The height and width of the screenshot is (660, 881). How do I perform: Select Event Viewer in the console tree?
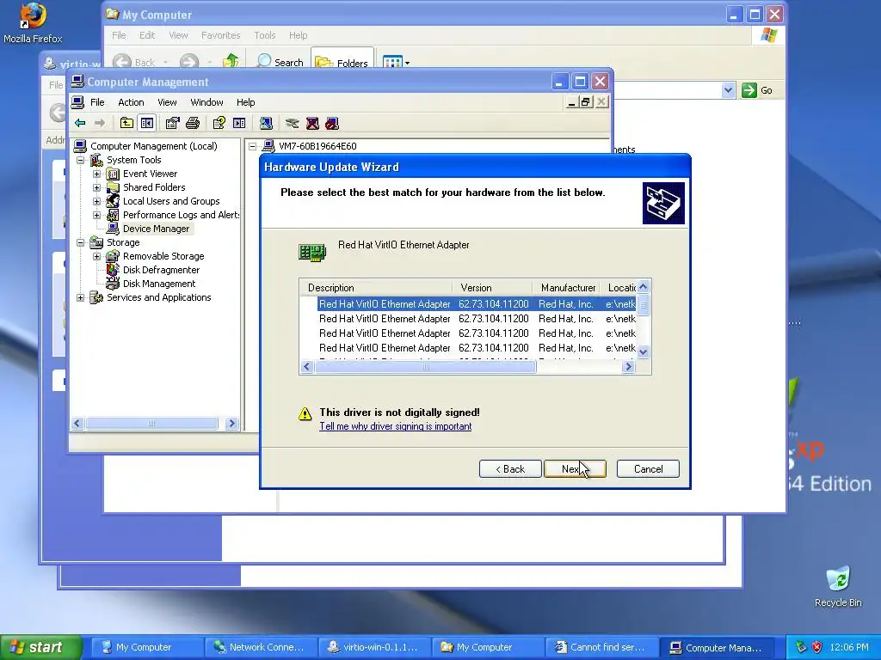click(150, 174)
